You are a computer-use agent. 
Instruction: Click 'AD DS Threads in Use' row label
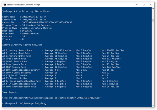coord(15,78)
